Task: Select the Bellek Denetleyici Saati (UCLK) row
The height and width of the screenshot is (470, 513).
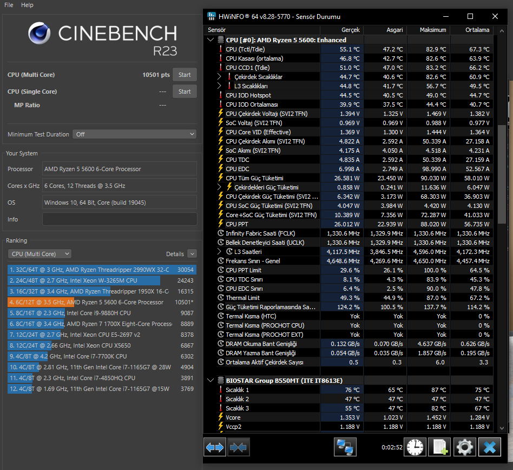Action: [x=348, y=243]
